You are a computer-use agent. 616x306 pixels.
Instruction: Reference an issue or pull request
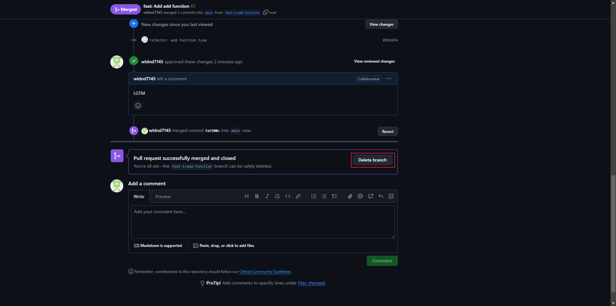click(371, 196)
